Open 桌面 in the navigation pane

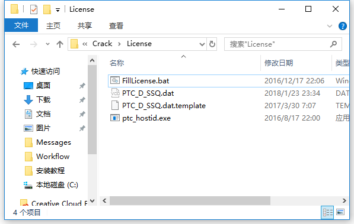[43, 86]
